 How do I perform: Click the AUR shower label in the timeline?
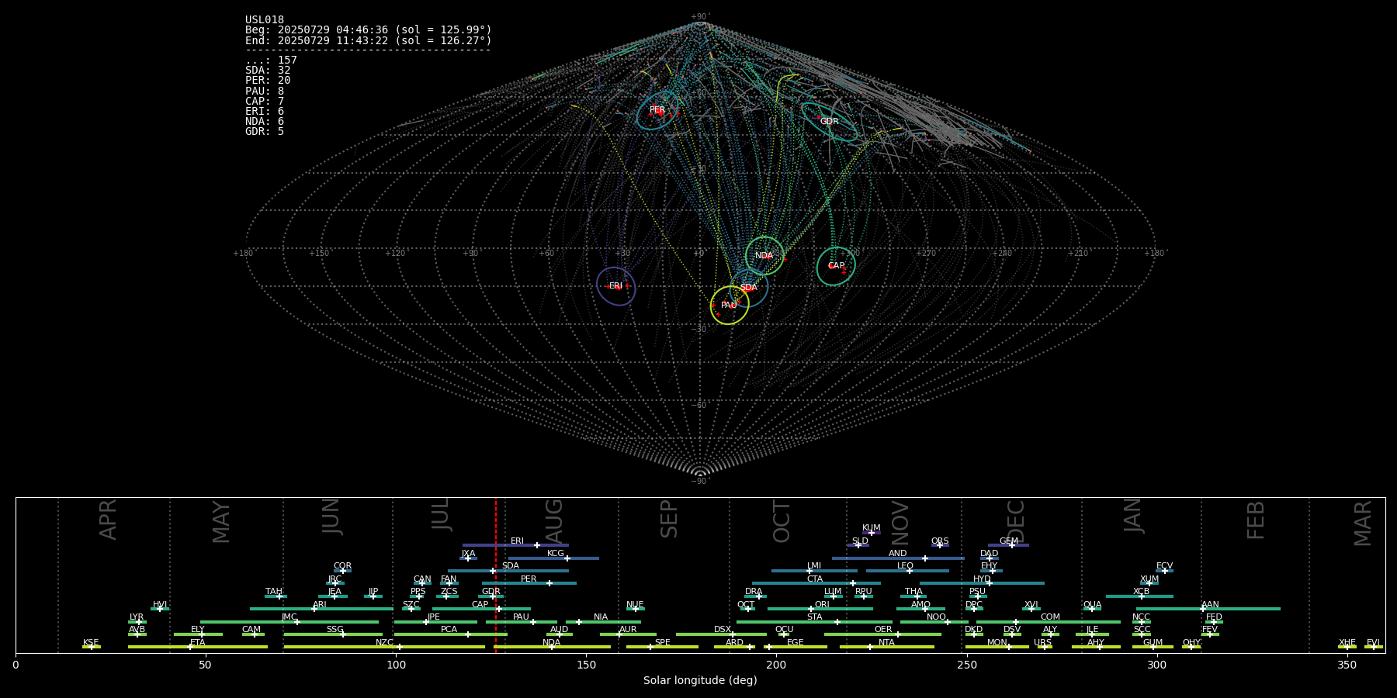(x=628, y=630)
